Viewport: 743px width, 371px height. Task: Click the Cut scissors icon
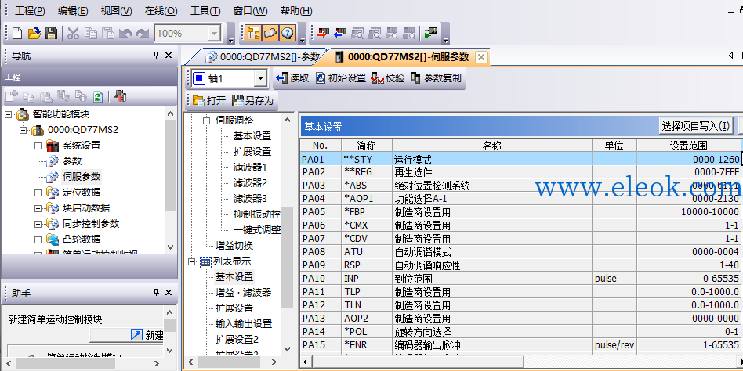pos(73,33)
